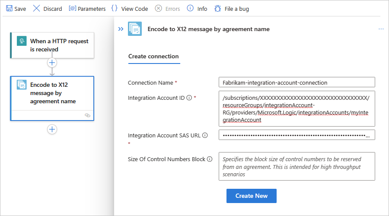Add a step below the Encode action
Screen dimensions: 389x216
point(52,129)
